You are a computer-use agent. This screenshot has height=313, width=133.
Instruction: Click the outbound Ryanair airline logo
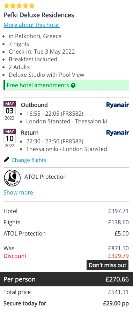pos(117,105)
